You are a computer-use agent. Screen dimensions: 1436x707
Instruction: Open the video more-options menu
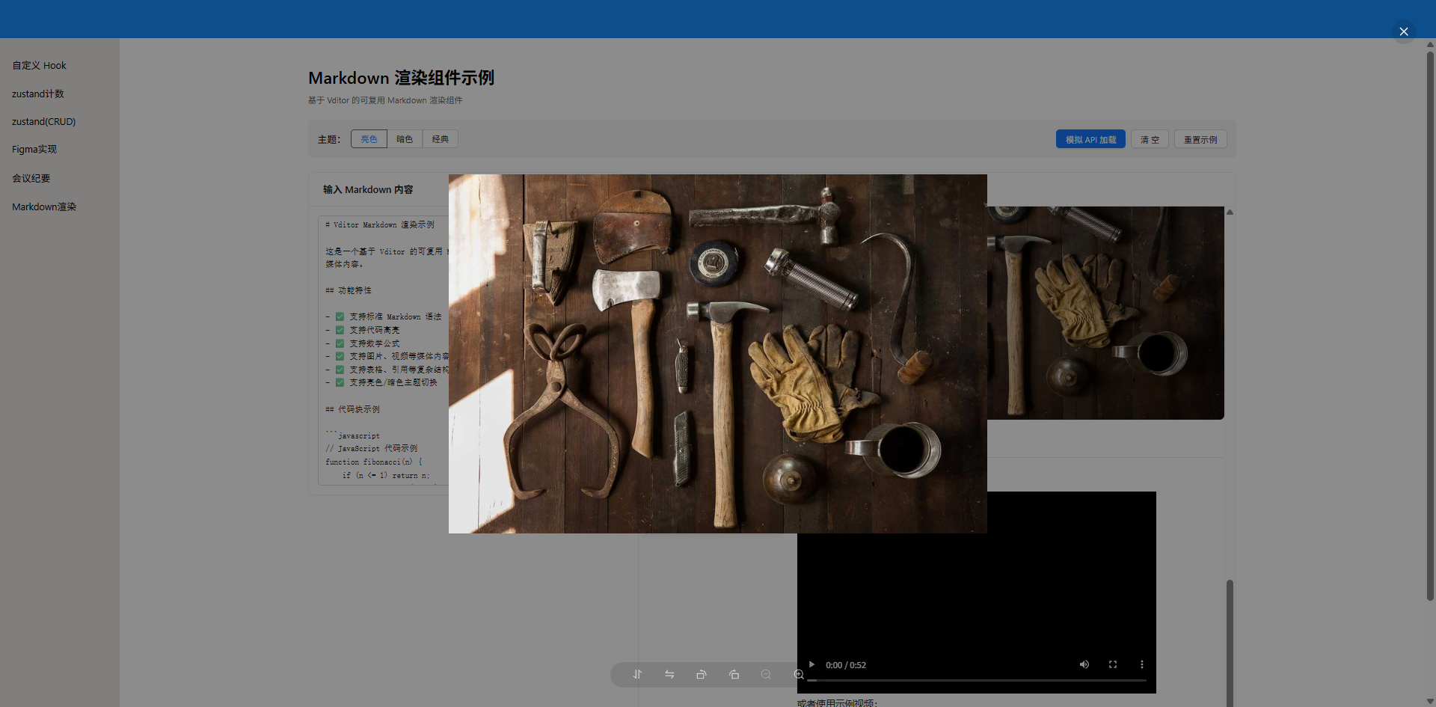tap(1141, 664)
